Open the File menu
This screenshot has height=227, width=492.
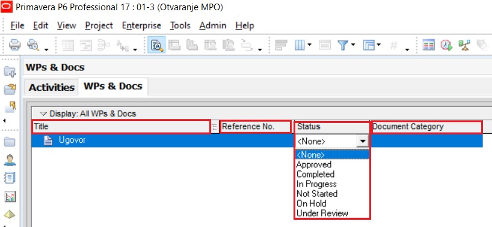(17, 25)
